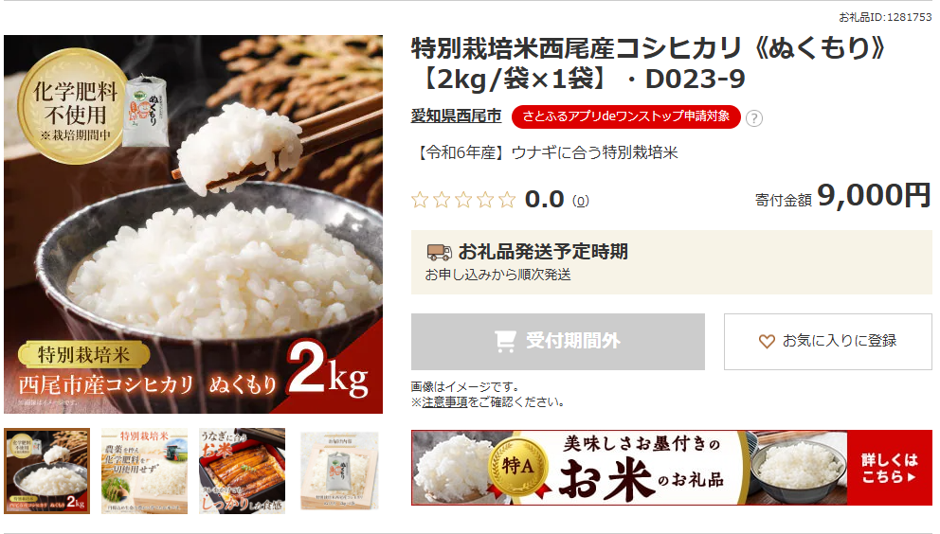This screenshot has width=940, height=534.
Task: Select the 特別栽培米 farming thumbnail
Action: click(x=144, y=472)
